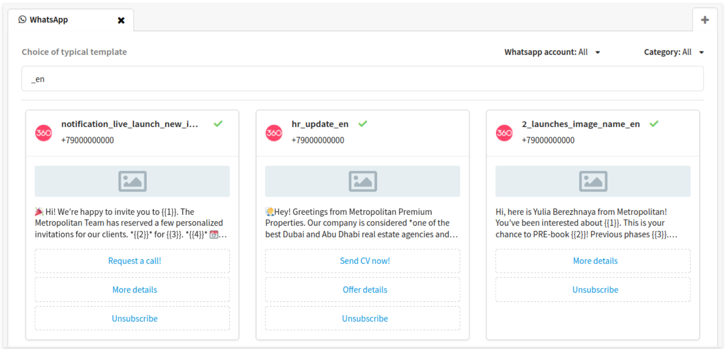Click phone number under hr_update_en title
Viewport: 725px width, 349px height.
[x=318, y=140]
